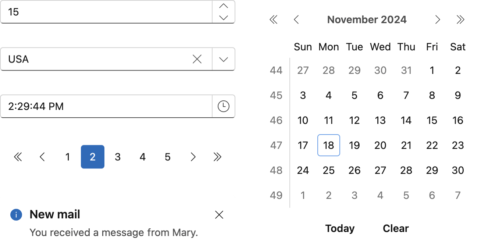
Task: Go to the previous year in the calendar
Action: (273, 19)
